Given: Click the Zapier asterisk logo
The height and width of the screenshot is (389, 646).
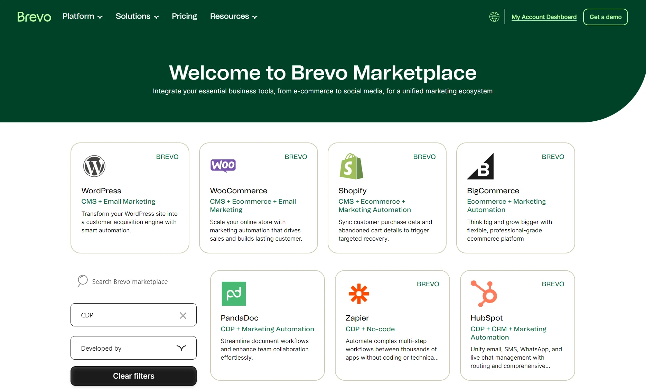Looking at the screenshot, I should point(359,294).
